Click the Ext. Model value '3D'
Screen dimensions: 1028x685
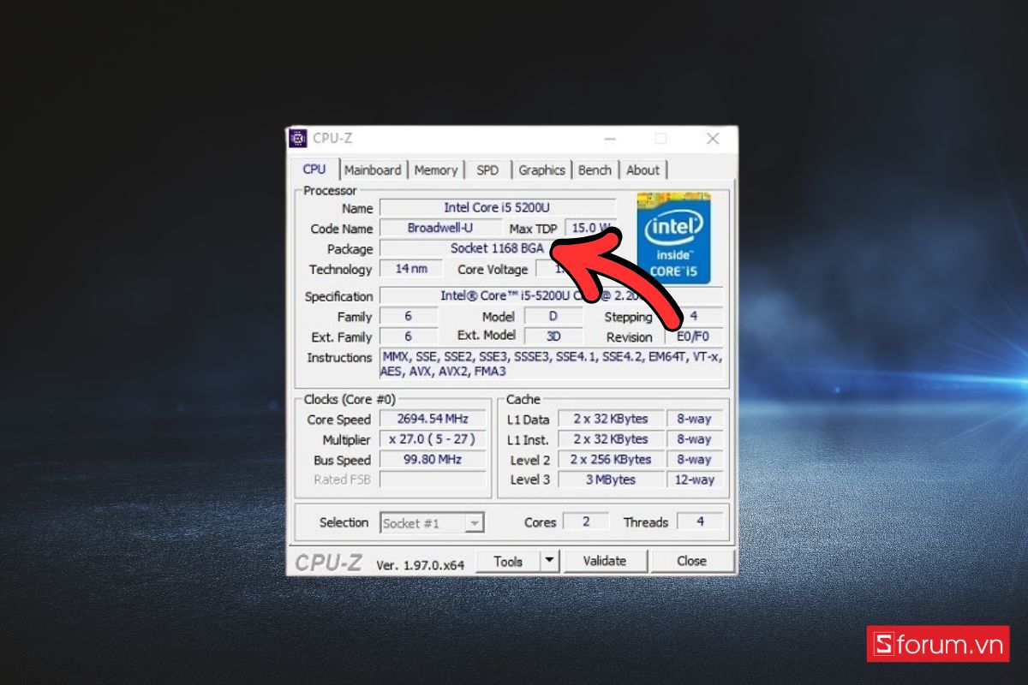[x=553, y=337]
